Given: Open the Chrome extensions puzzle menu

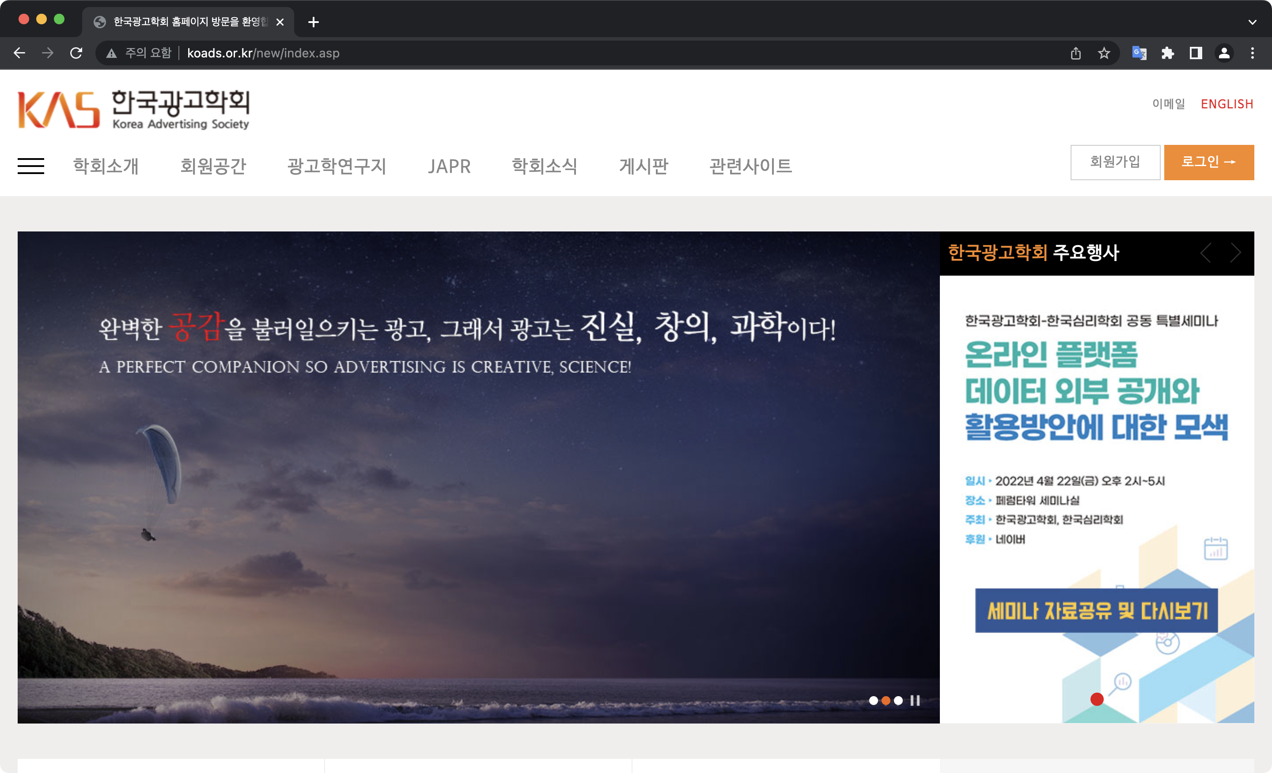Looking at the screenshot, I should click(1167, 53).
